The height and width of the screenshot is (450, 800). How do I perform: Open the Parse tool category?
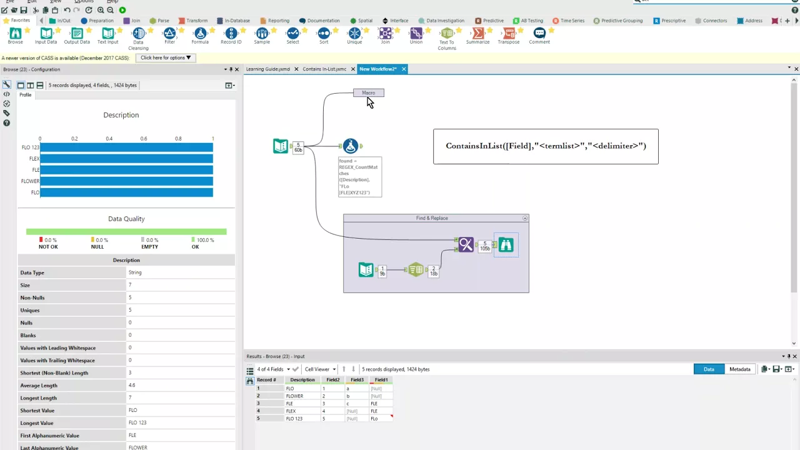coord(159,21)
